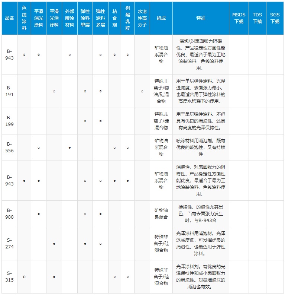Select the 品名 header cell

9,18
